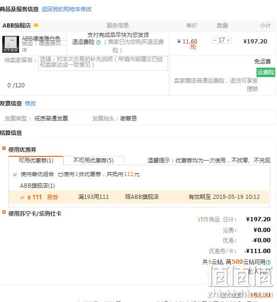
Task: Toggle the 使用最优组合 checkbox
Action: [x=15, y=175]
